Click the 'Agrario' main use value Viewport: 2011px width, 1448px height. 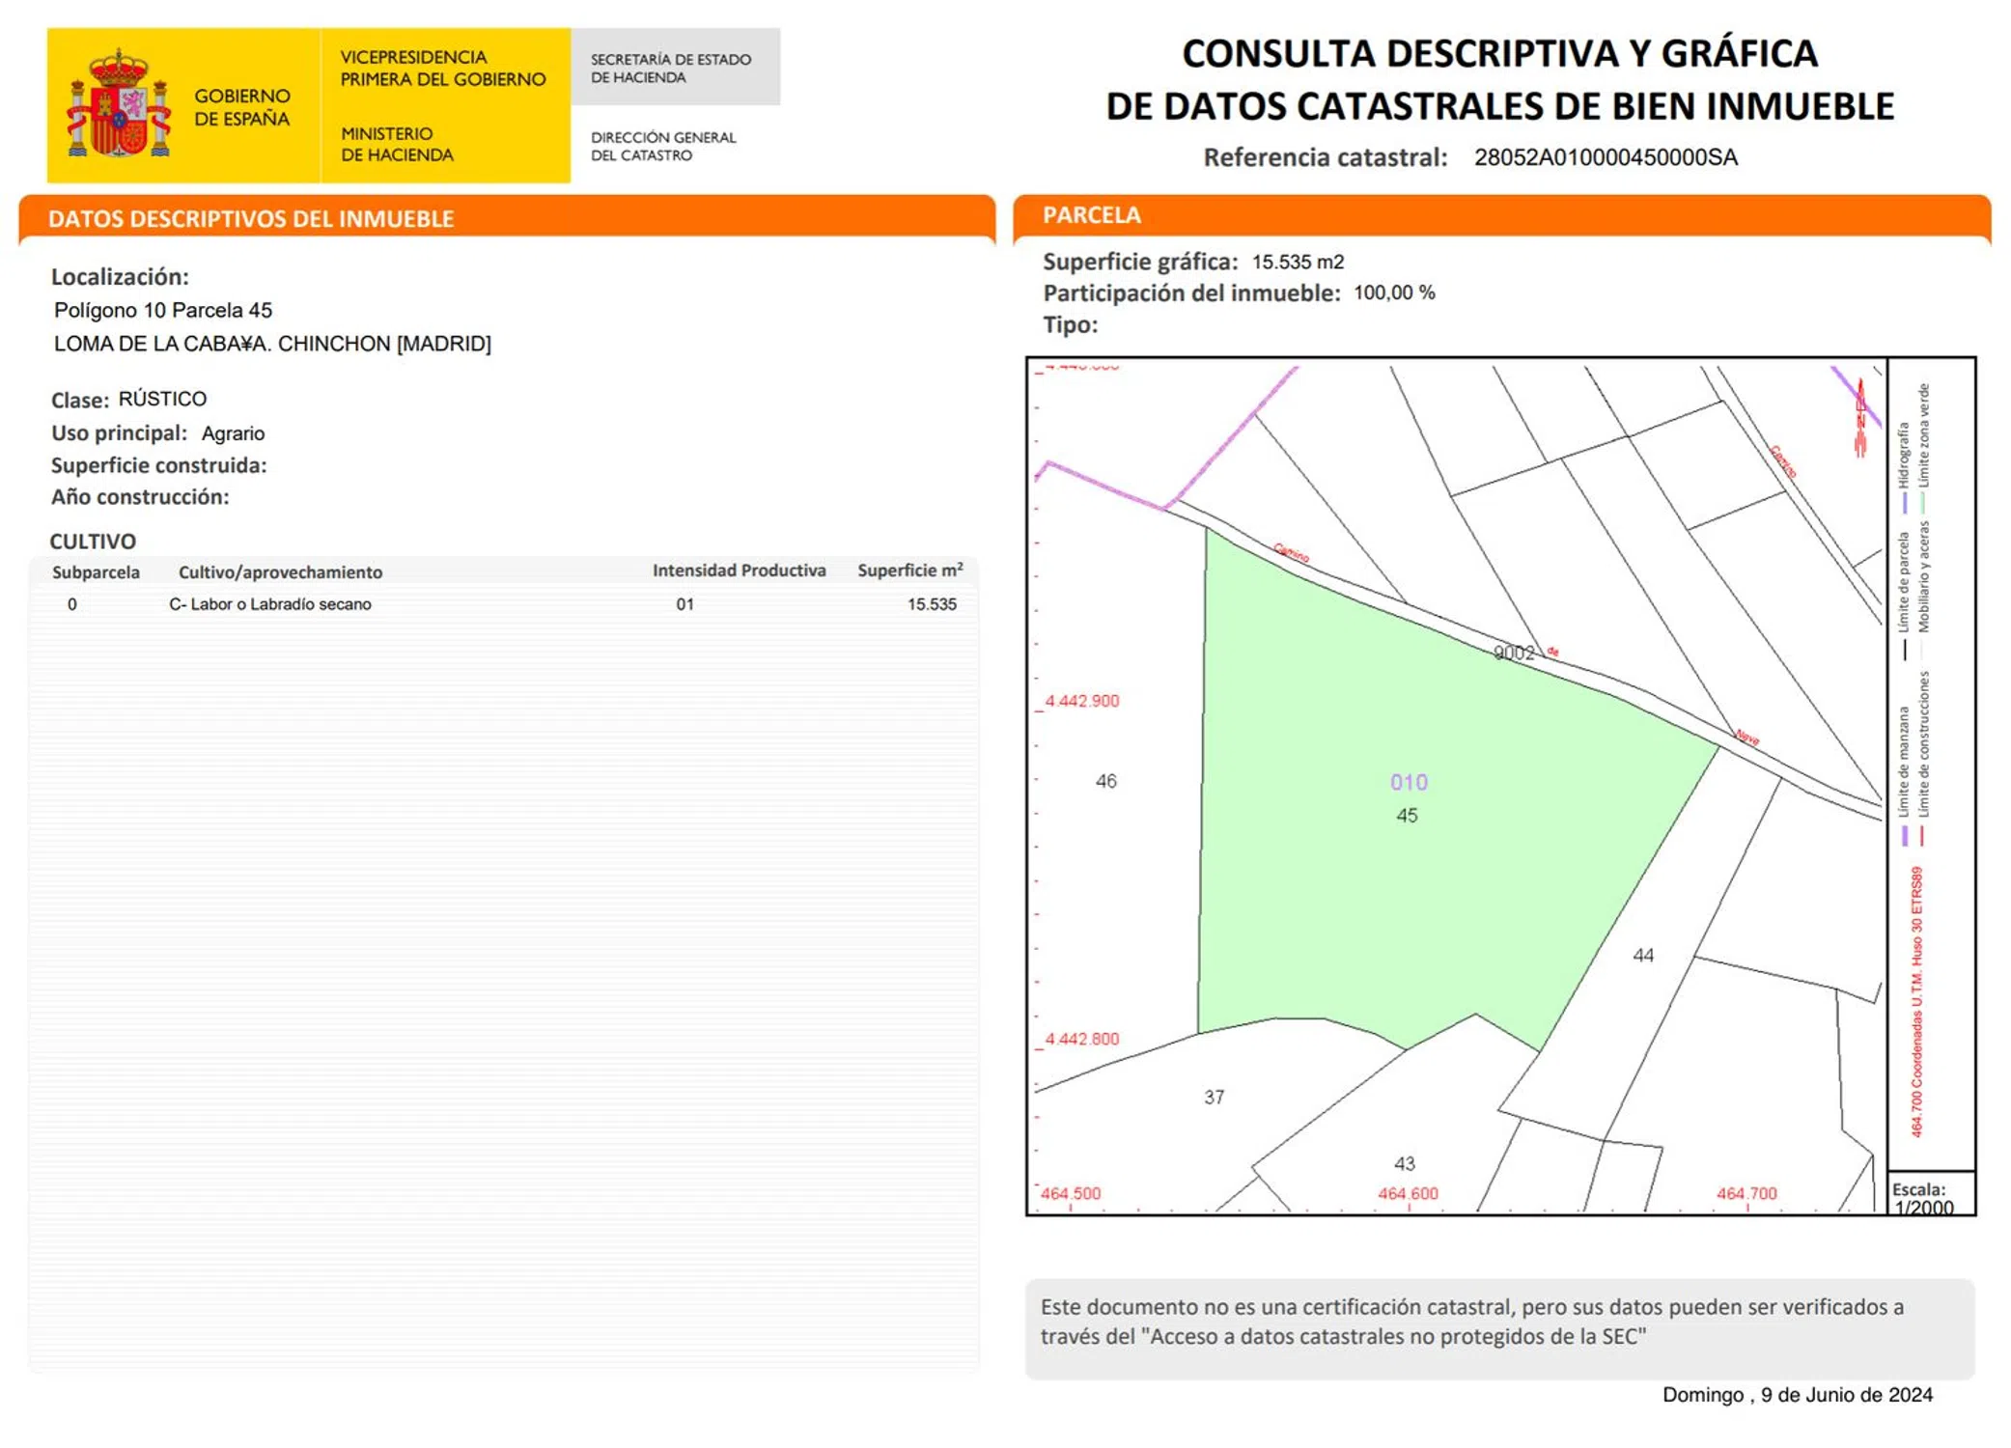(x=233, y=433)
